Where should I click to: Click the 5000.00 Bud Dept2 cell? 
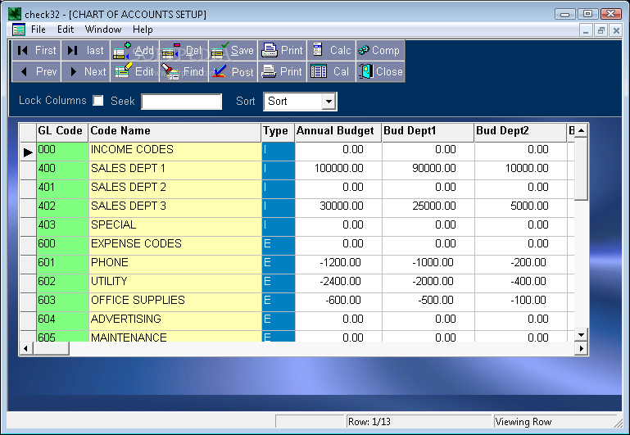pyautogui.click(x=521, y=208)
